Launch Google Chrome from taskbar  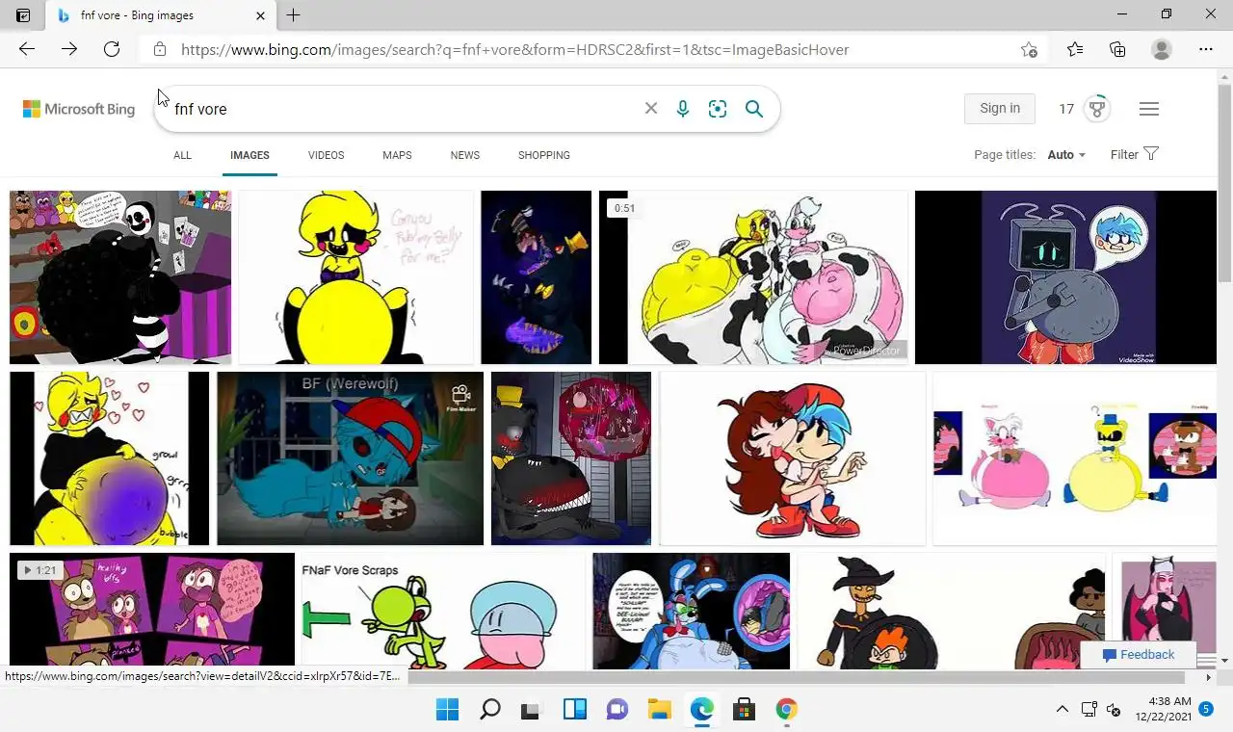[x=786, y=710]
